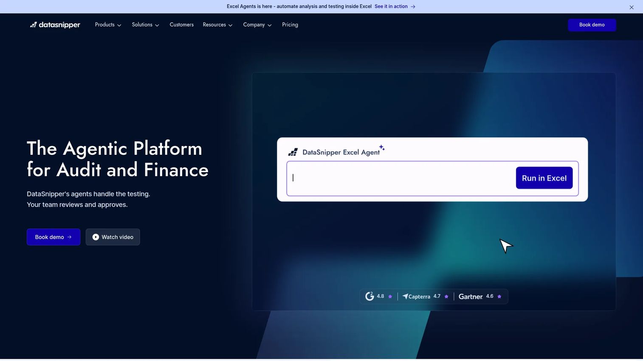Click the Run in Excel button
The image size is (643, 361).
click(x=544, y=178)
